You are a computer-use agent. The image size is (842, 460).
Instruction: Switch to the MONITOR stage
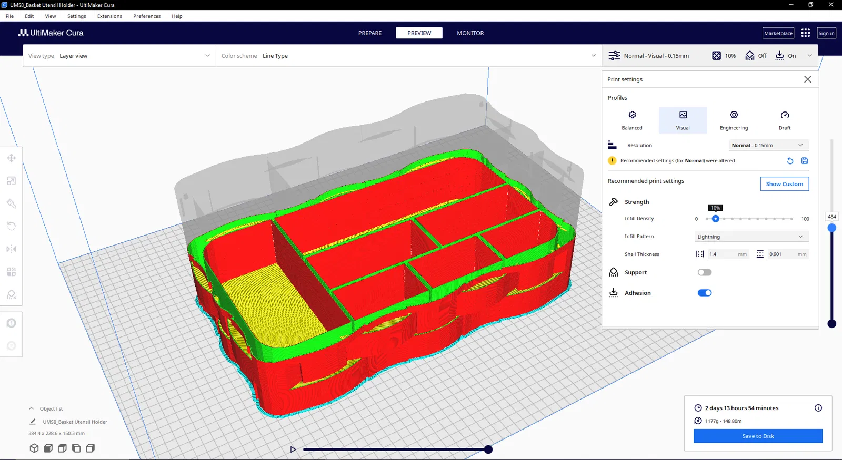pyautogui.click(x=470, y=33)
